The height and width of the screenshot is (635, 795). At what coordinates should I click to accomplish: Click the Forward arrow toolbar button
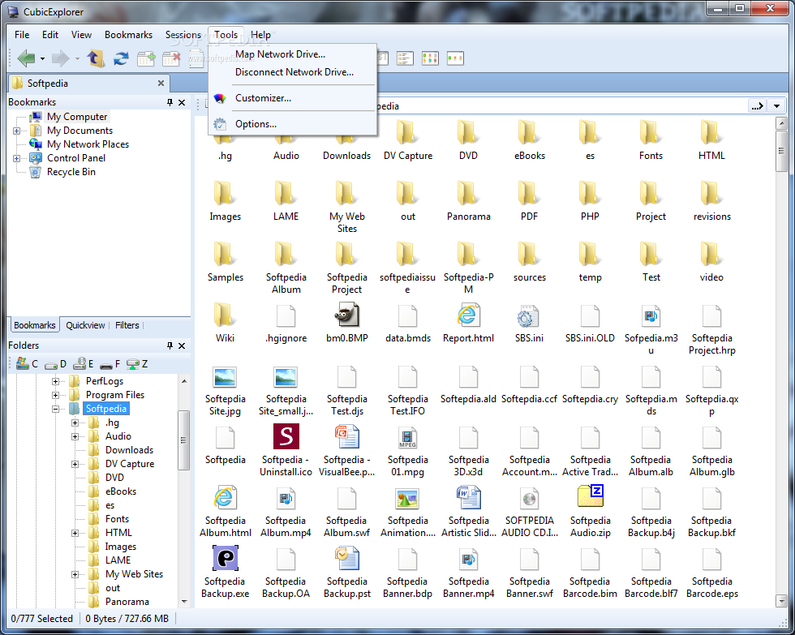[61, 58]
